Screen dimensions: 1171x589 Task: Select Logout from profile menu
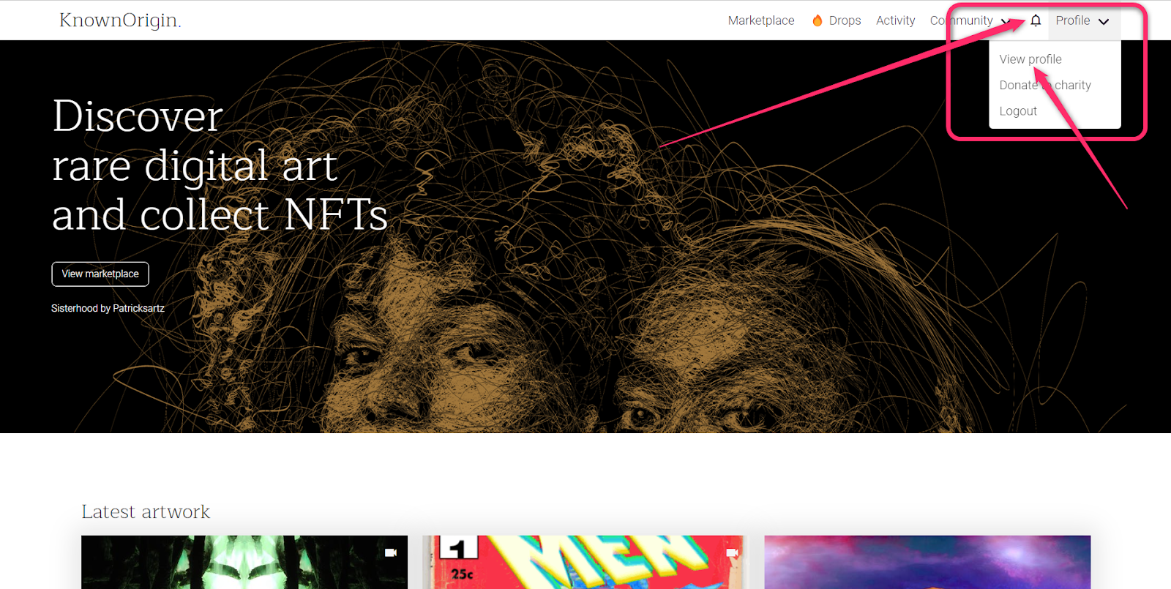point(1018,111)
